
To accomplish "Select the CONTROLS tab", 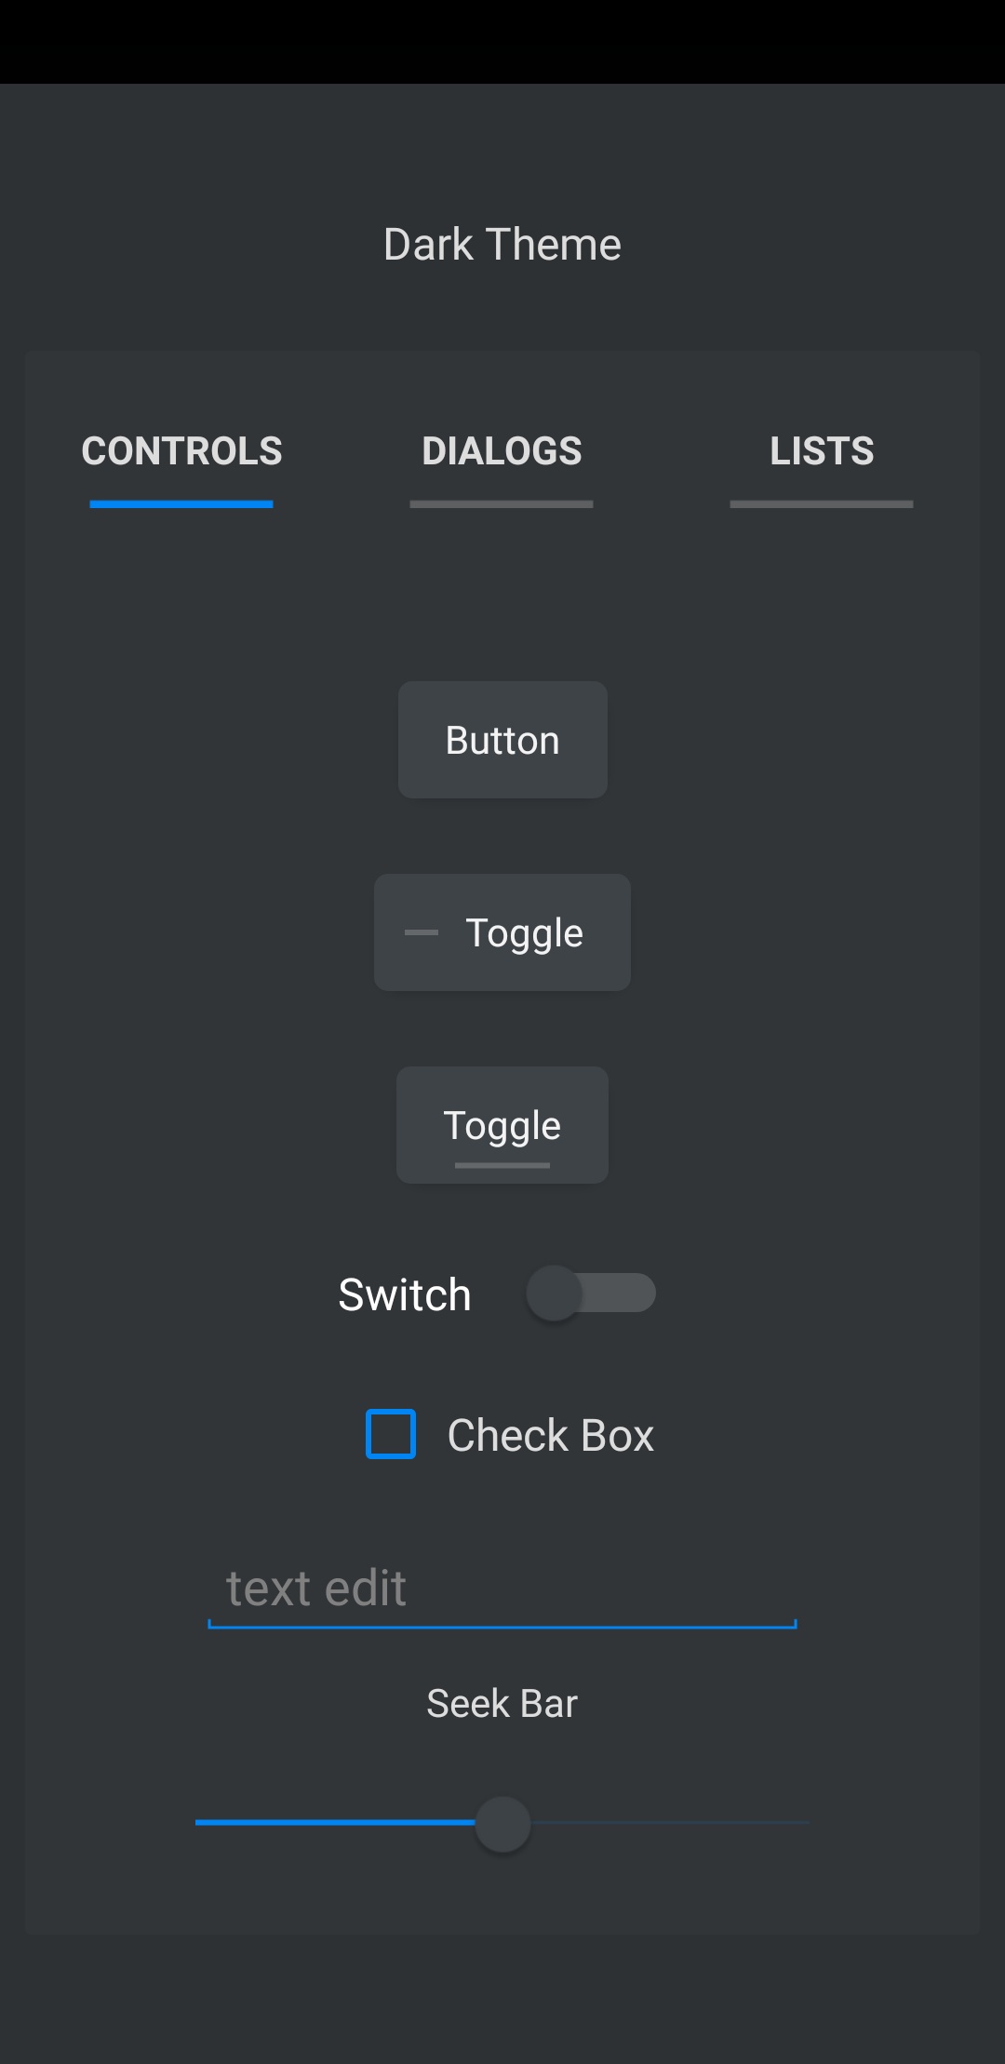I will (x=181, y=452).
